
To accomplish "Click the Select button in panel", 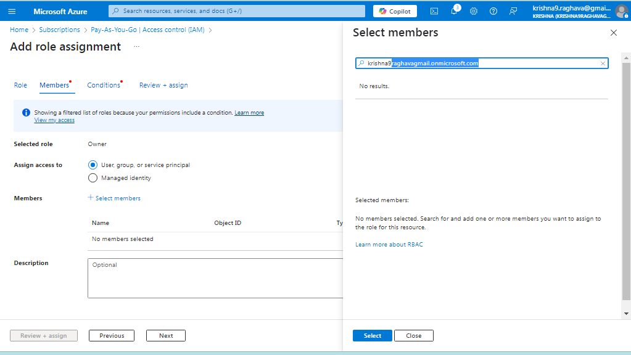I will click(373, 336).
